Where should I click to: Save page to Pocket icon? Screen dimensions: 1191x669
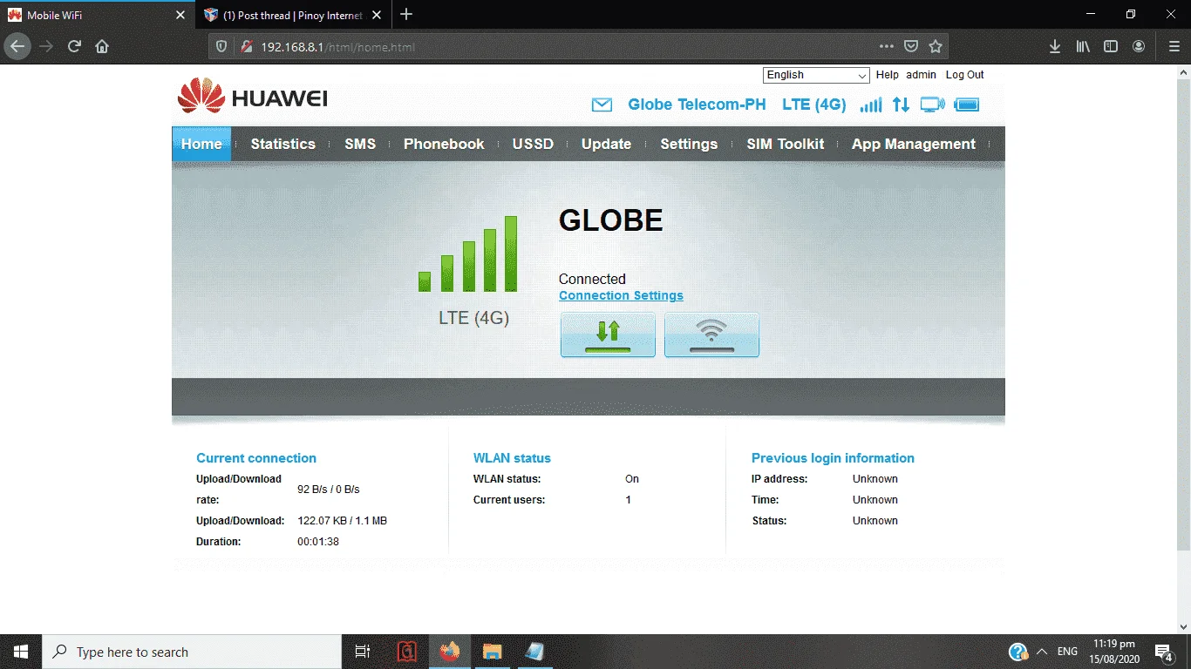(911, 46)
